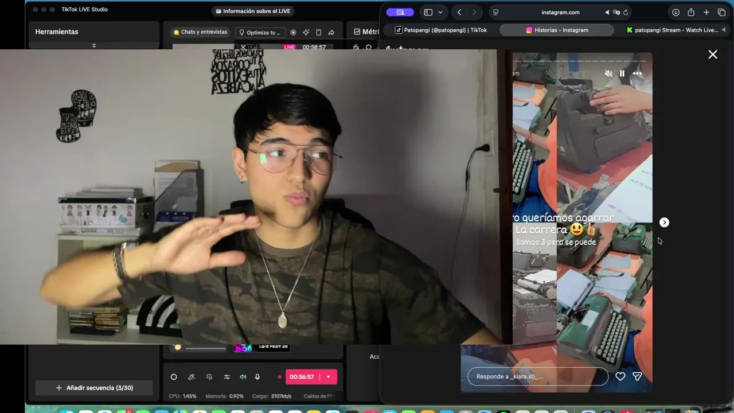Switch to Patopangi TikTok tab
Image resolution: width=734 pixels, height=413 pixels.
tap(441, 30)
